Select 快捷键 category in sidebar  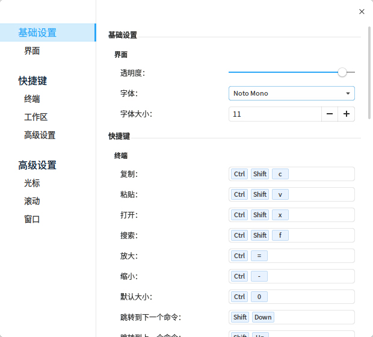(32, 81)
